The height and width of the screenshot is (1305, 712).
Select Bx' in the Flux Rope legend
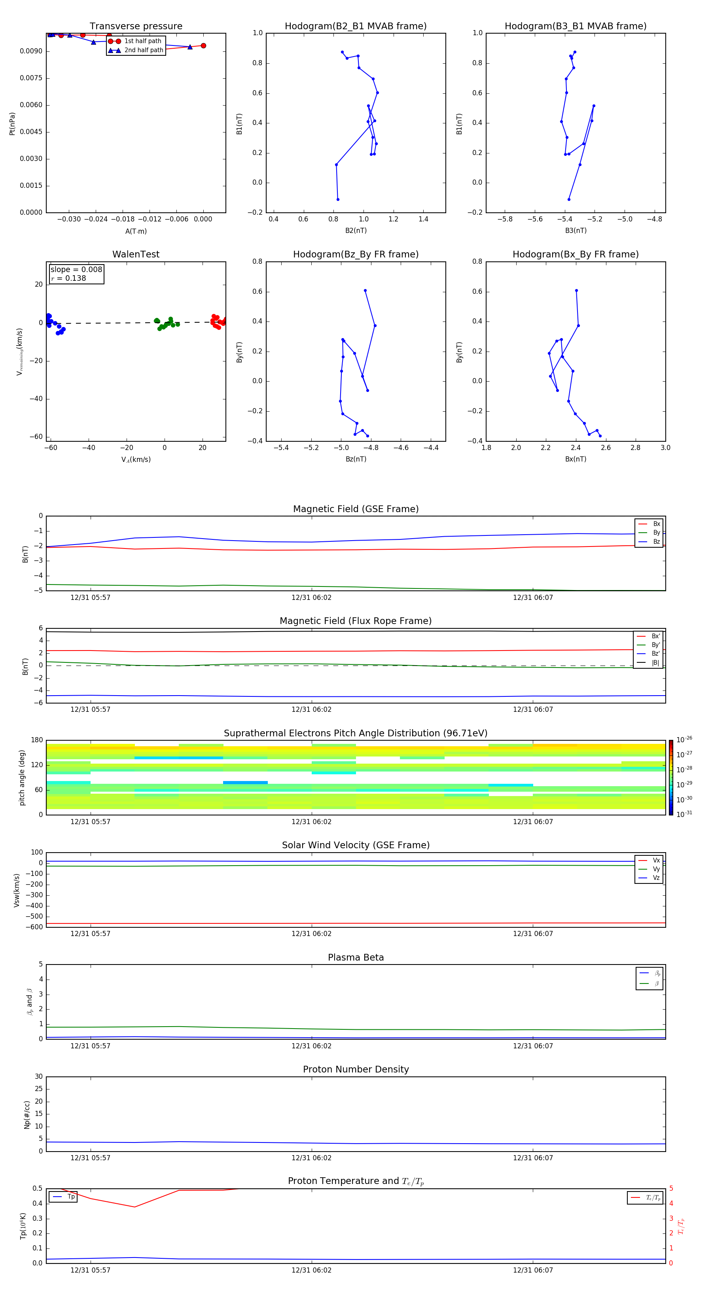[648, 636]
